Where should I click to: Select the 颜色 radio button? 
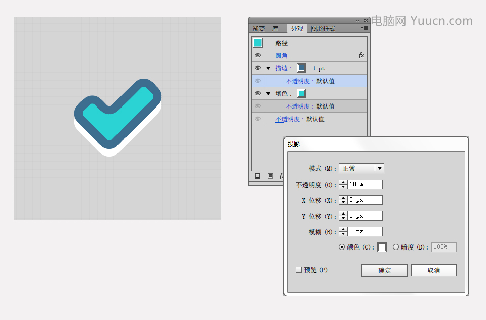coord(342,247)
